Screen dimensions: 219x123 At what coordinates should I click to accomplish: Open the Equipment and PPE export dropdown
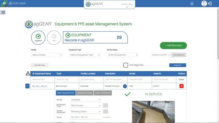tap(160, 55)
